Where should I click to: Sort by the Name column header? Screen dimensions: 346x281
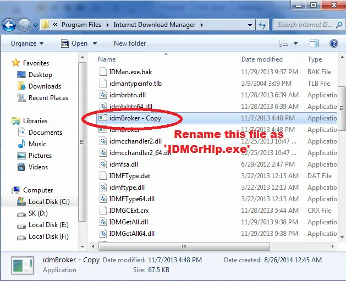107,59
